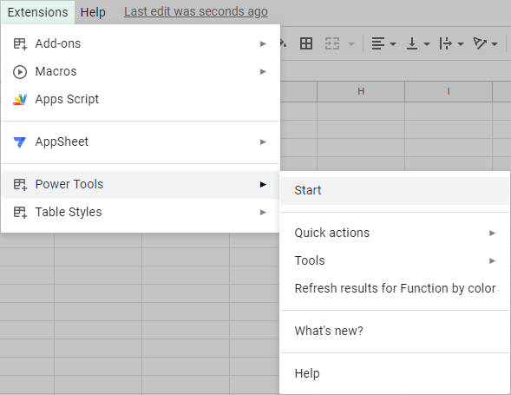
Task: Click the vertical align icon
Action: (x=412, y=43)
